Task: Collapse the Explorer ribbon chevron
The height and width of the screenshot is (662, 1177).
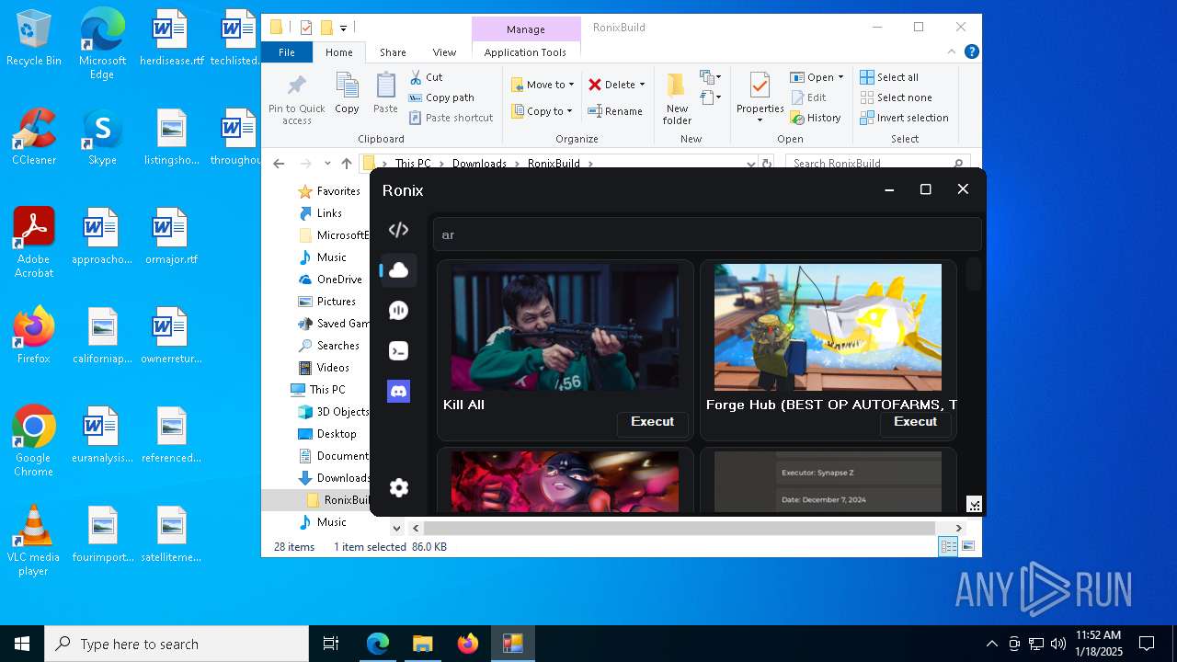Action: 952,52
